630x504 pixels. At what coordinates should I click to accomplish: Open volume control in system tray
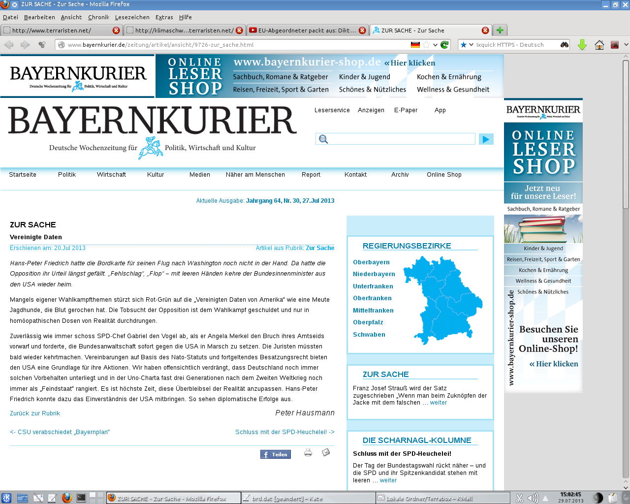pos(533,498)
